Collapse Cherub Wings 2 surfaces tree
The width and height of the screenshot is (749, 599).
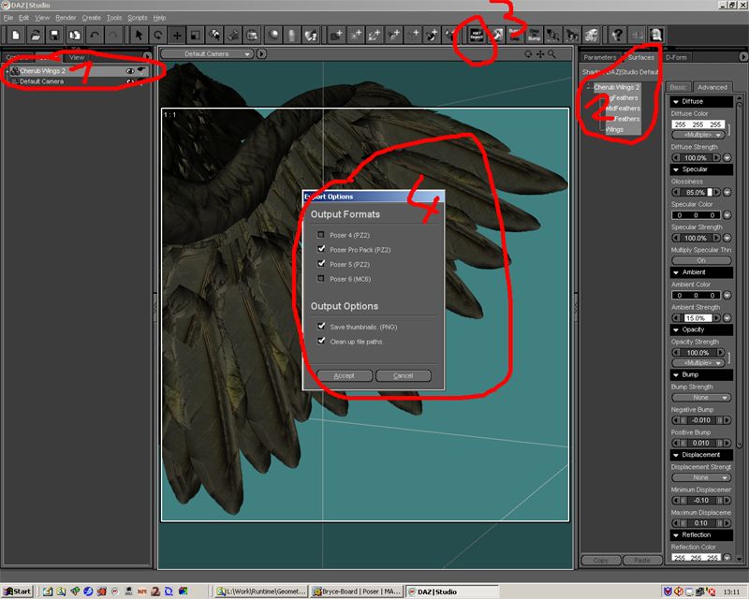point(589,87)
